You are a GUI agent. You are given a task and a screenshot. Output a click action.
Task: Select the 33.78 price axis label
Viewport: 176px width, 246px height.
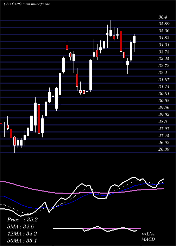click(x=164, y=52)
